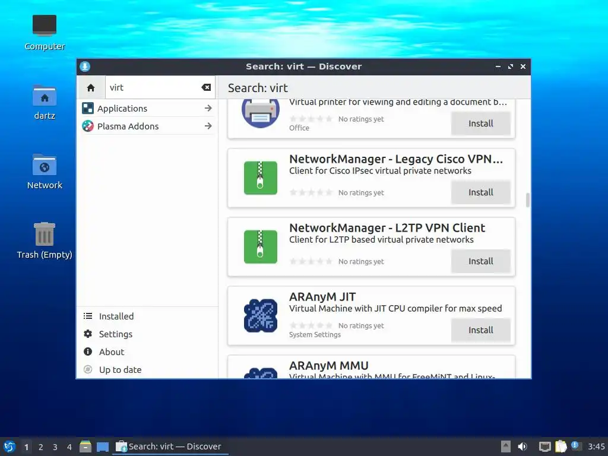Viewport: 608px width, 456px height.
Task: Install NetworkManager L2TP VPN Client
Action: tap(480, 261)
